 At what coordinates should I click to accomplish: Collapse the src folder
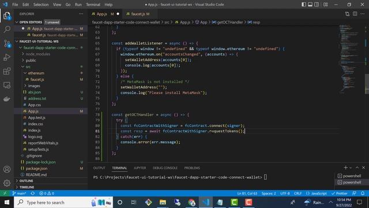click(23, 67)
